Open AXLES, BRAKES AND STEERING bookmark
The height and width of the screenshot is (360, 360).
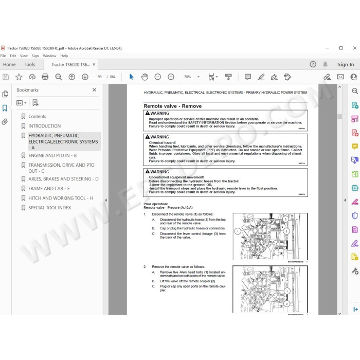click(63, 179)
